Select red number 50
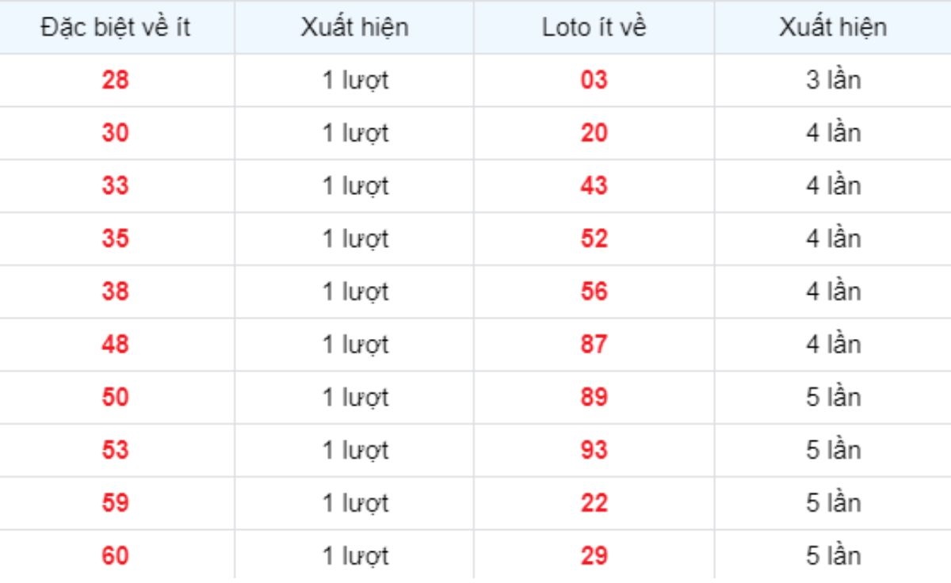The width and height of the screenshot is (951, 583). [115, 397]
